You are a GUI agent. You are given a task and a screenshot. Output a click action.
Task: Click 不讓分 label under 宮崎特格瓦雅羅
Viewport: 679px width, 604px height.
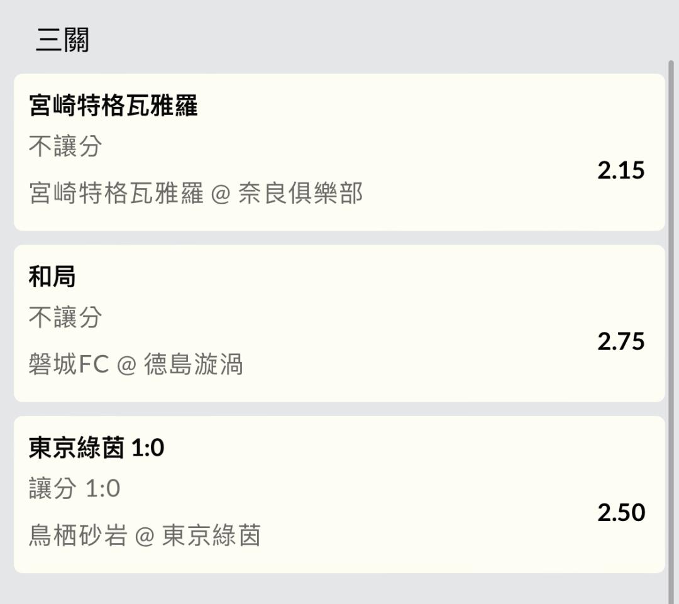click(65, 146)
